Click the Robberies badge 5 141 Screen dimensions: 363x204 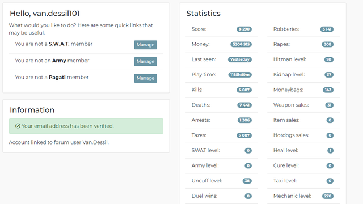click(327, 29)
